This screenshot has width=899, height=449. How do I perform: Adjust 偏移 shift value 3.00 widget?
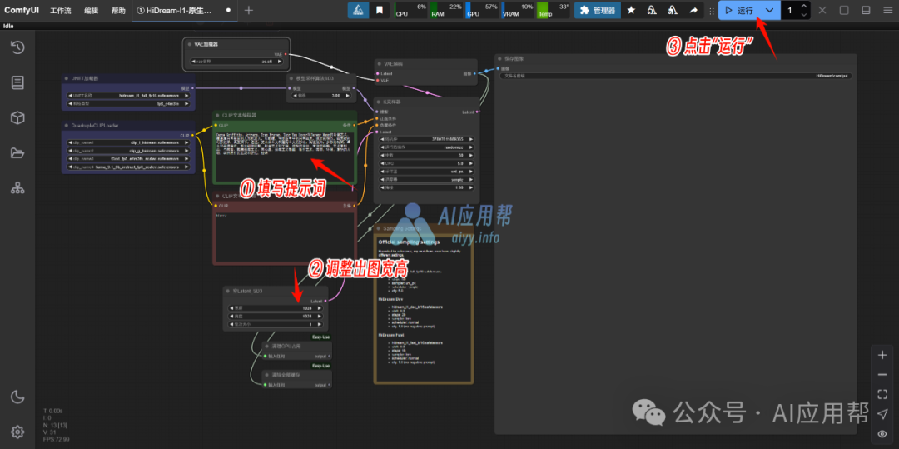(321, 96)
